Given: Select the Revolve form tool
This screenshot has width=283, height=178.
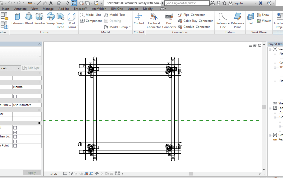Looking at the screenshot, I should (39, 19).
